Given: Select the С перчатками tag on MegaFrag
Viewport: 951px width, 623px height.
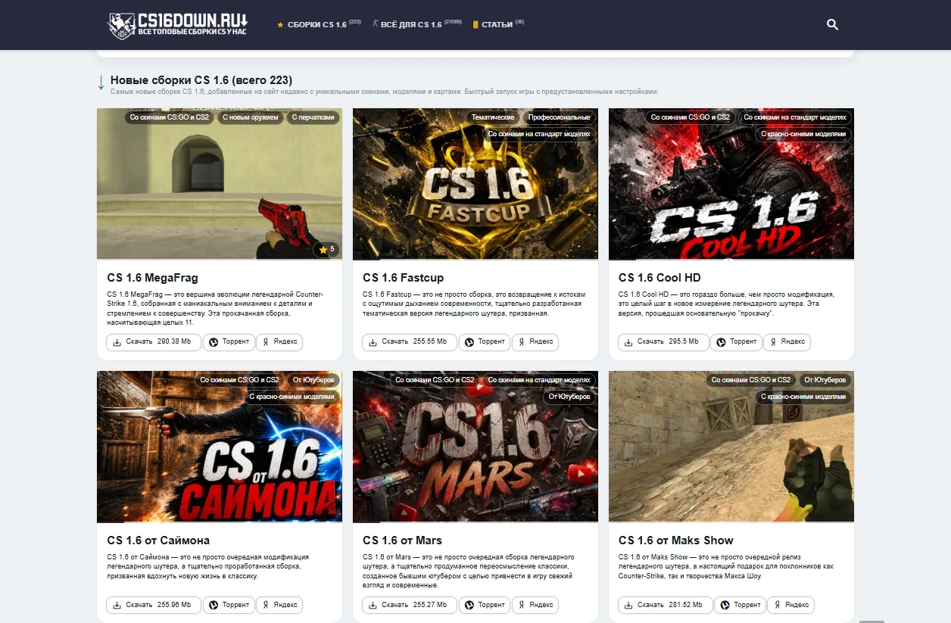Looking at the screenshot, I should click(x=313, y=117).
